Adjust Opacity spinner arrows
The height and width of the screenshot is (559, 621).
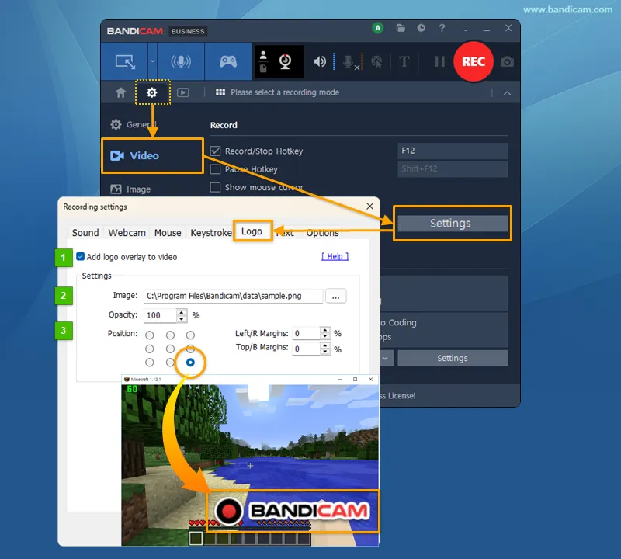click(x=182, y=315)
